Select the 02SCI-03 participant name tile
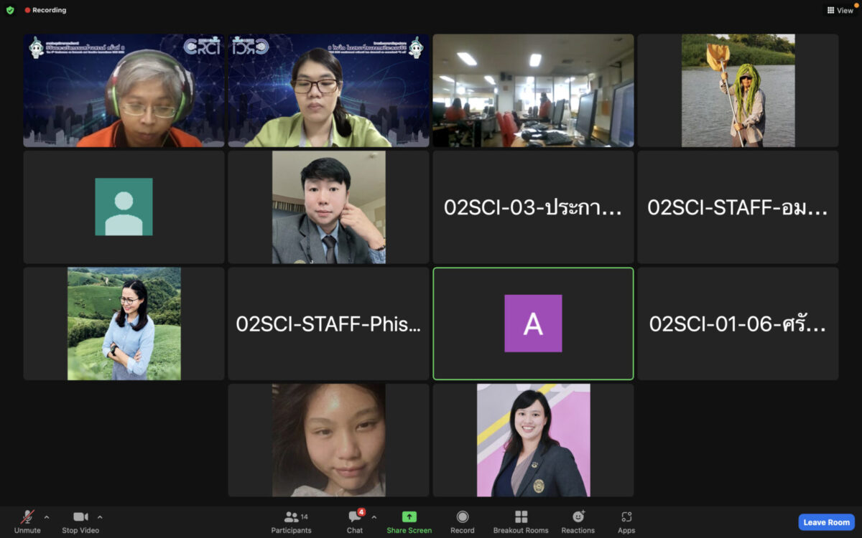The height and width of the screenshot is (538, 862). click(x=533, y=207)
